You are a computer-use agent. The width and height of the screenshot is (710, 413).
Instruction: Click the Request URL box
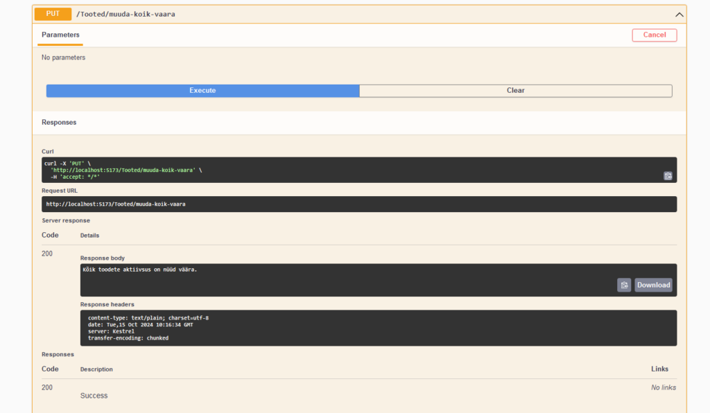point(359,204)
